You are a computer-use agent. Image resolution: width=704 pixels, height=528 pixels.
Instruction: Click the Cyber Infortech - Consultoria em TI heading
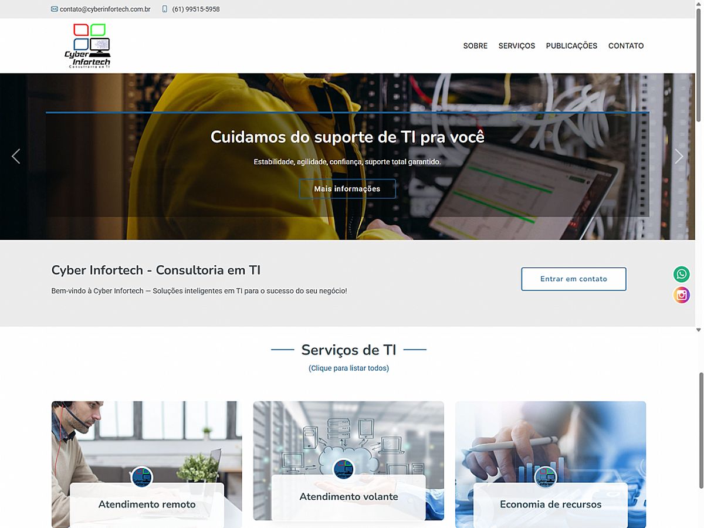(x=156, y=270)
